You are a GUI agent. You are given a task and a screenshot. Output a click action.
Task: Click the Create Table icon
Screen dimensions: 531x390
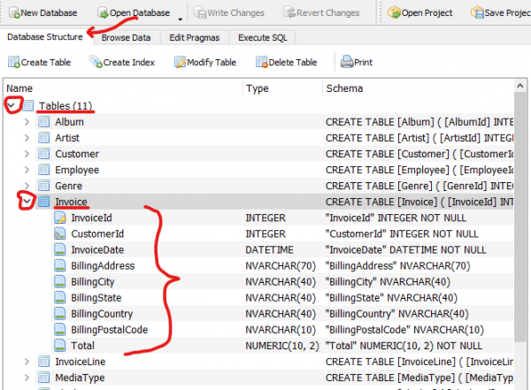point(14,62)
